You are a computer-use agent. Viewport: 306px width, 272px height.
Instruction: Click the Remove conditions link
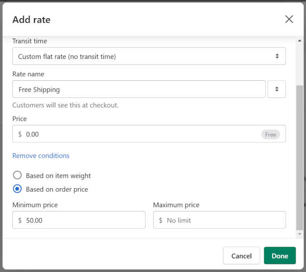[x=41, y=155]
